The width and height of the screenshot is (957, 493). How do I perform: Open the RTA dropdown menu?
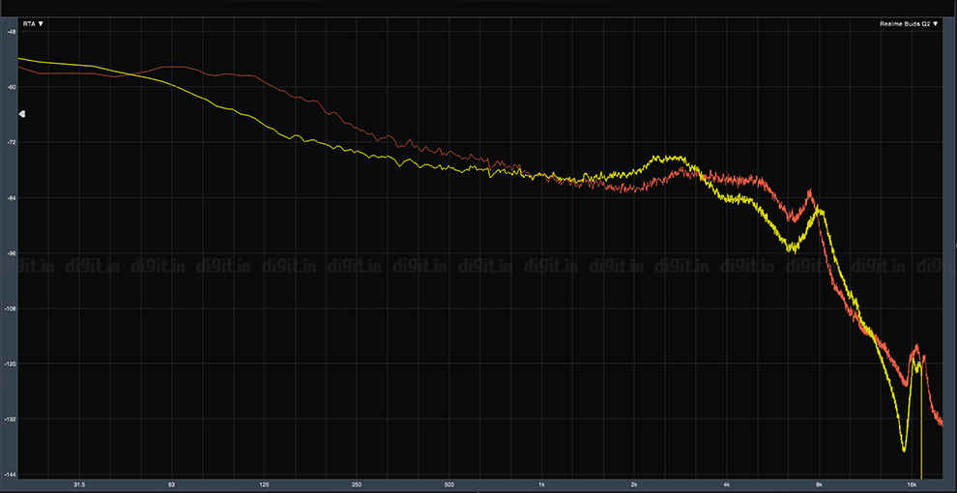pos(33,24)
